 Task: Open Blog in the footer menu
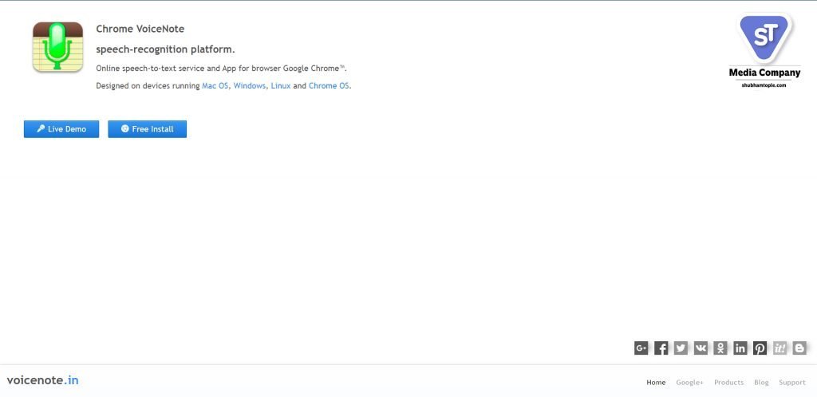[x=761, y=383]
